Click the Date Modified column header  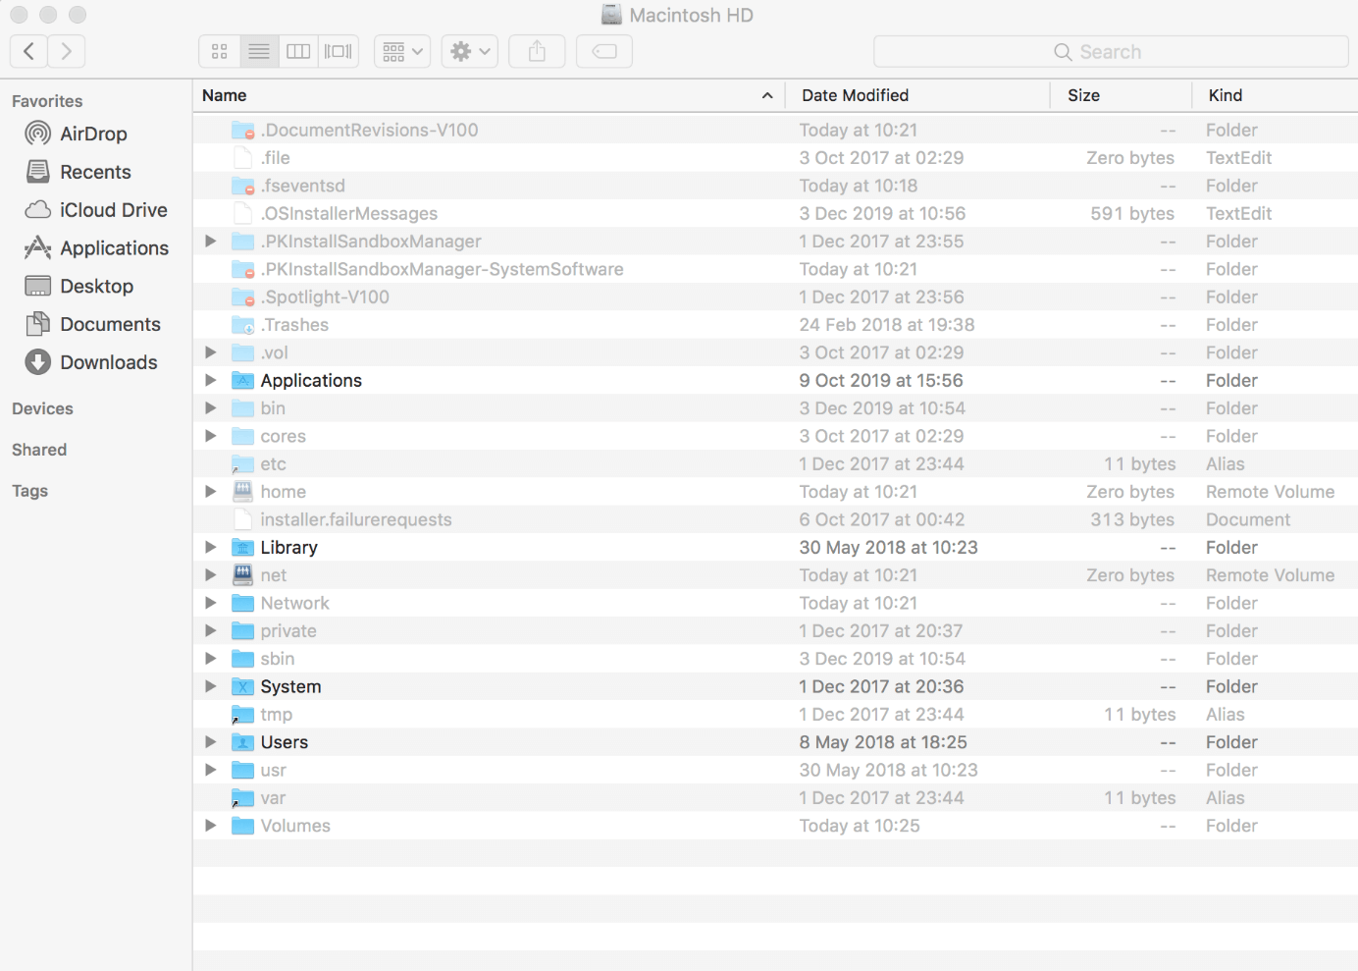pyautogui.click(x=855, y=95)
